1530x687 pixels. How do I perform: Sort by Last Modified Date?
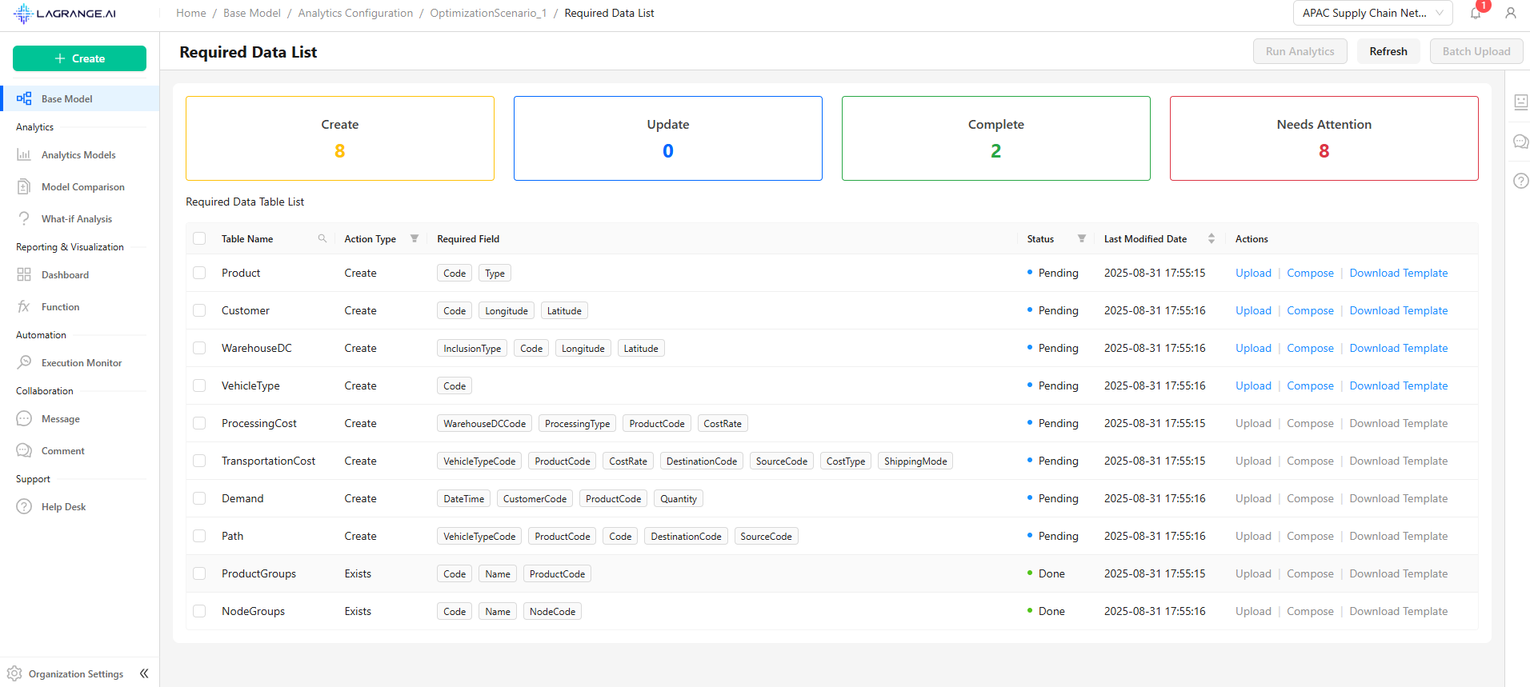click(1211, 238)
